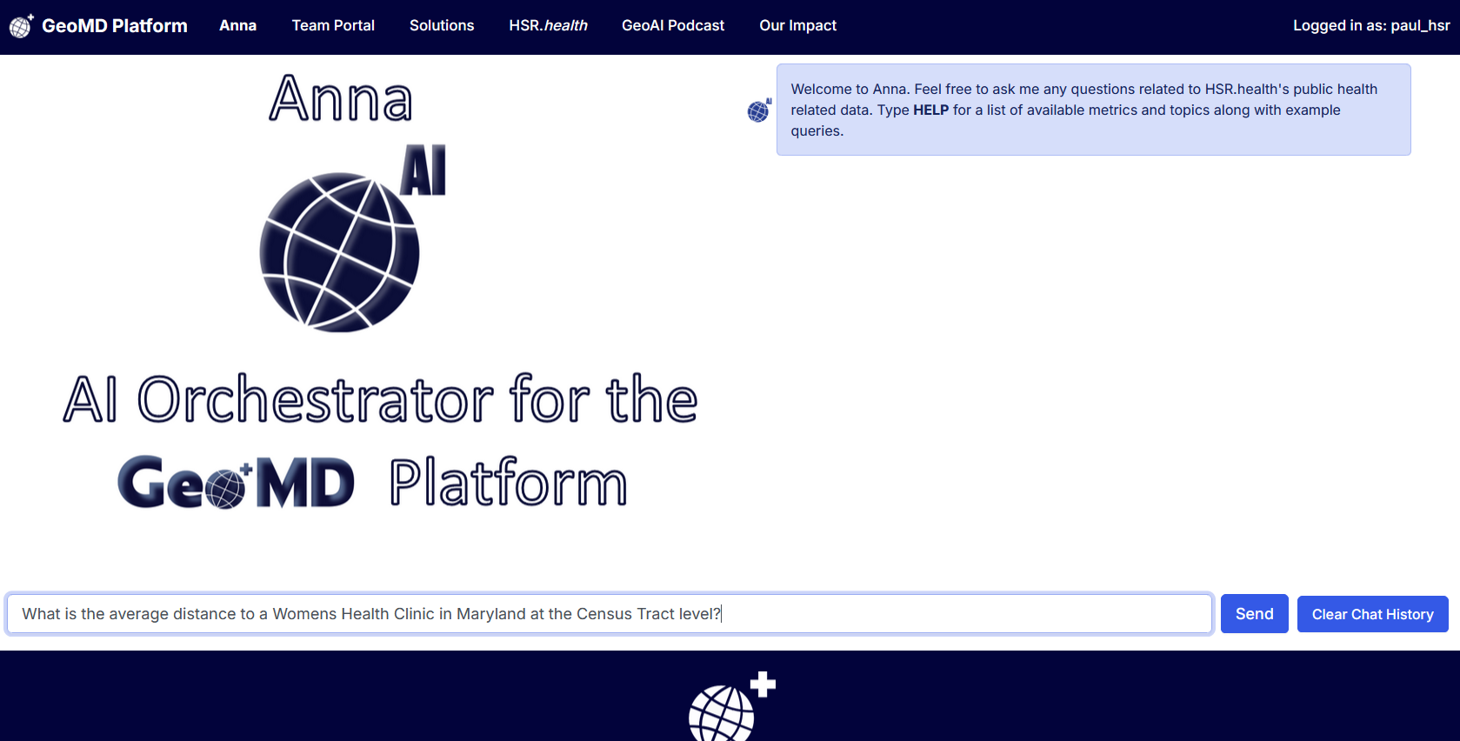This screenshot has width=1460, height=741.
Task: Click the 'Anna' title heading above the globe
Action: (341, 97)
